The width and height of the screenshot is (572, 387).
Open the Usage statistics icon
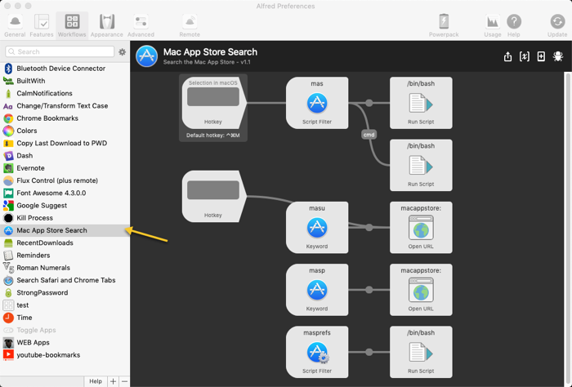click(493, 25)
